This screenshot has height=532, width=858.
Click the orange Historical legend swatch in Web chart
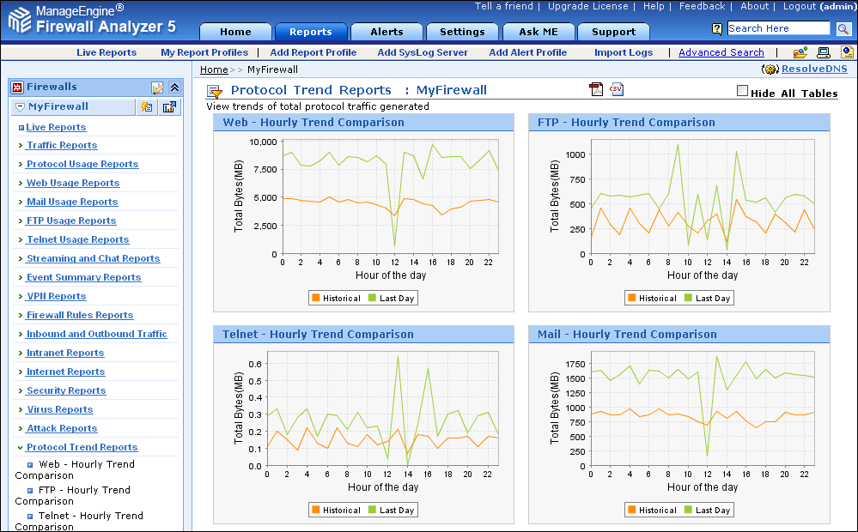tap(316, 298)
